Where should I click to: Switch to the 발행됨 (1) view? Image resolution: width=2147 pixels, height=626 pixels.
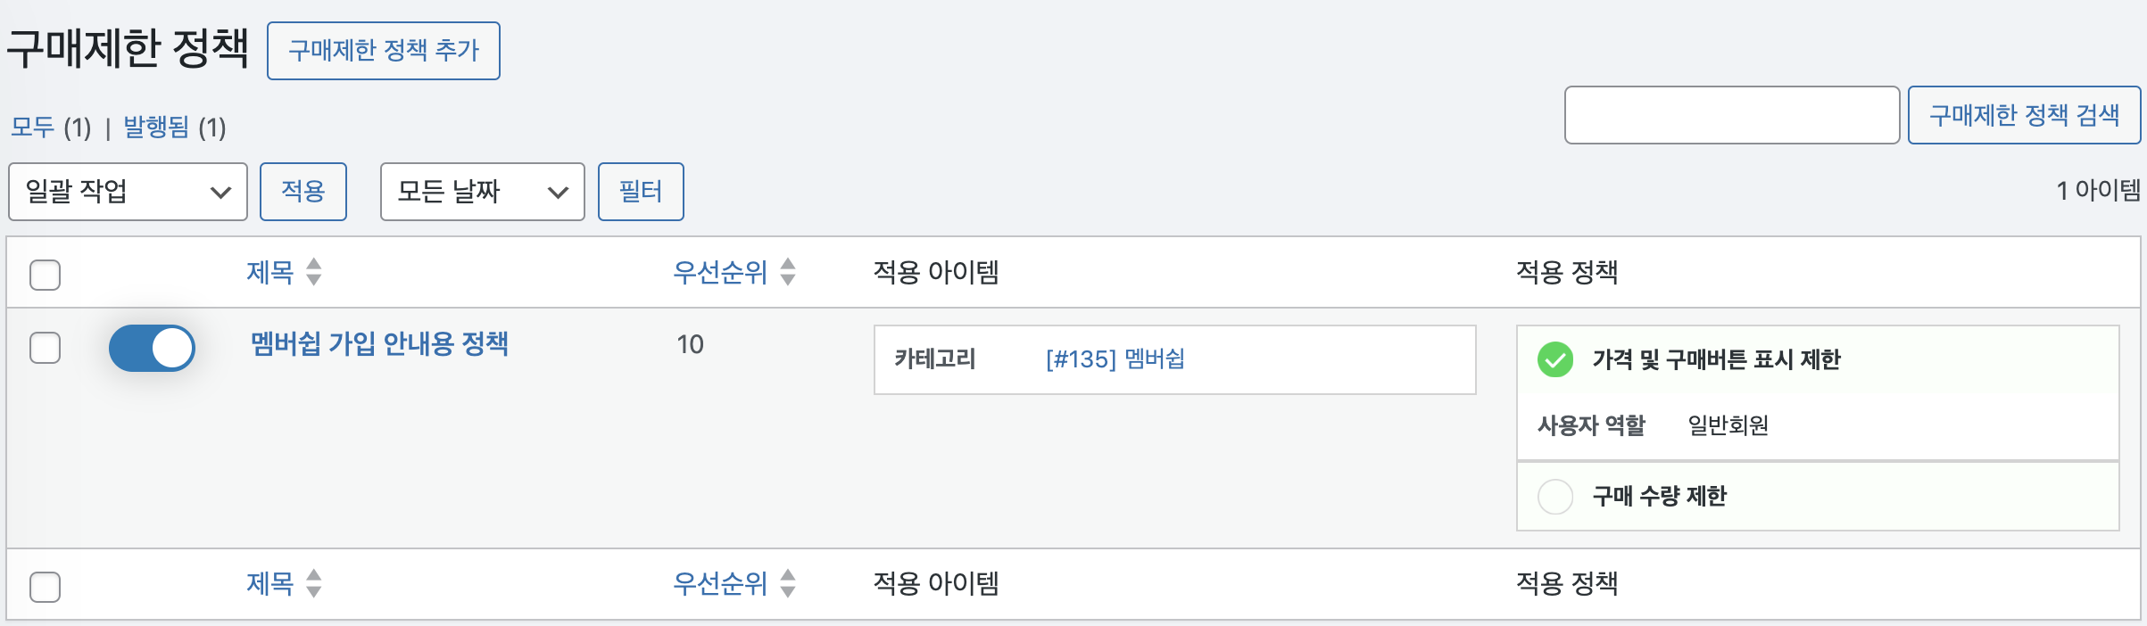(x=156, y=128)
